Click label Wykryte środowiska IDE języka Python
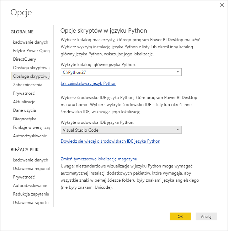The width and height of the screenshot is (228, 231). point(97,122)
